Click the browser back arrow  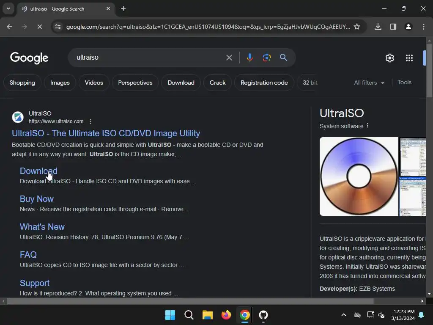click(x=9, y=27)
